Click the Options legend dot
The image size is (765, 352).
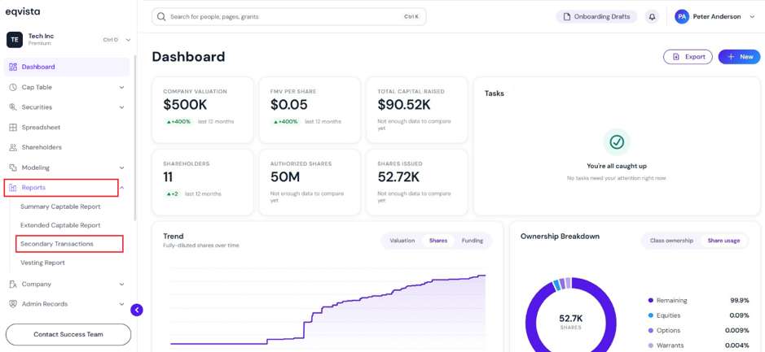click(x=650, y=331)
